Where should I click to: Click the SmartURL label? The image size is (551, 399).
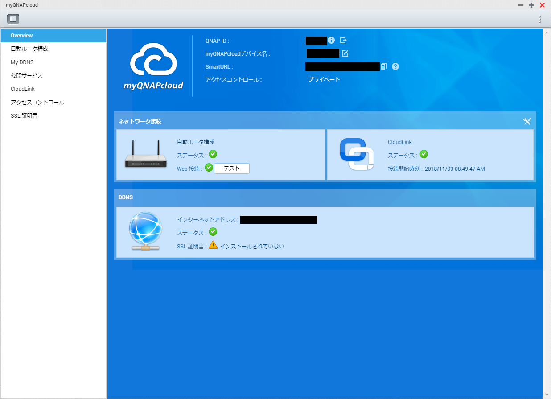[219, 67]
